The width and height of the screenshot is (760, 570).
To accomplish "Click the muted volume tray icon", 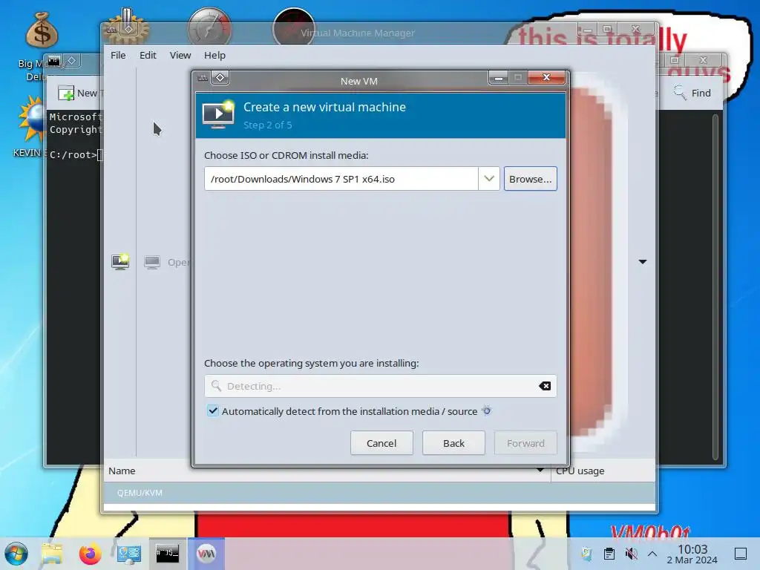I will coord(631,554).
